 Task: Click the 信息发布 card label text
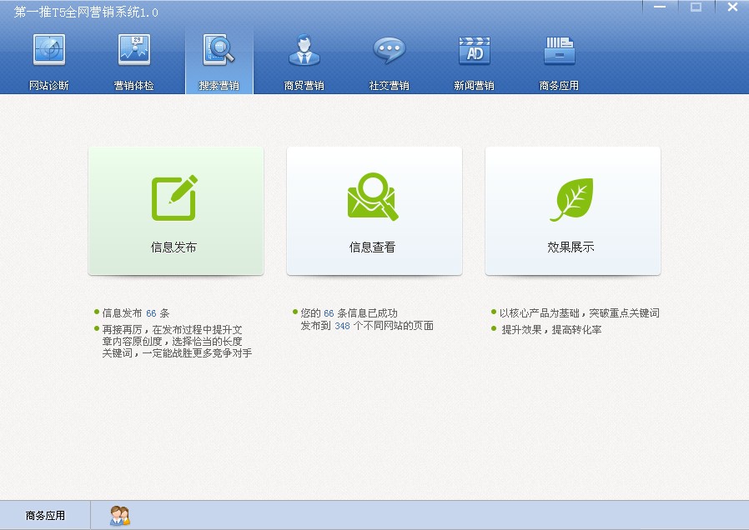[x=174, y=247]
